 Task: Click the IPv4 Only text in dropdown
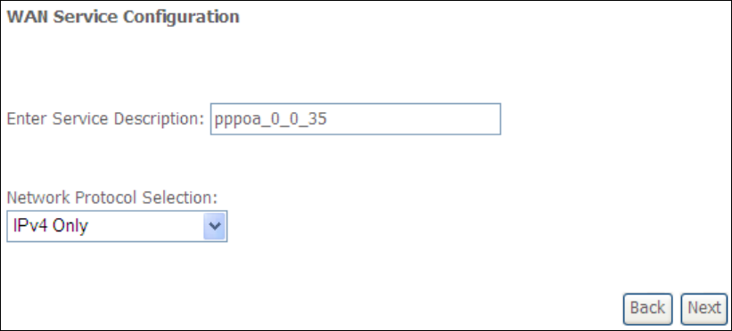51,226
